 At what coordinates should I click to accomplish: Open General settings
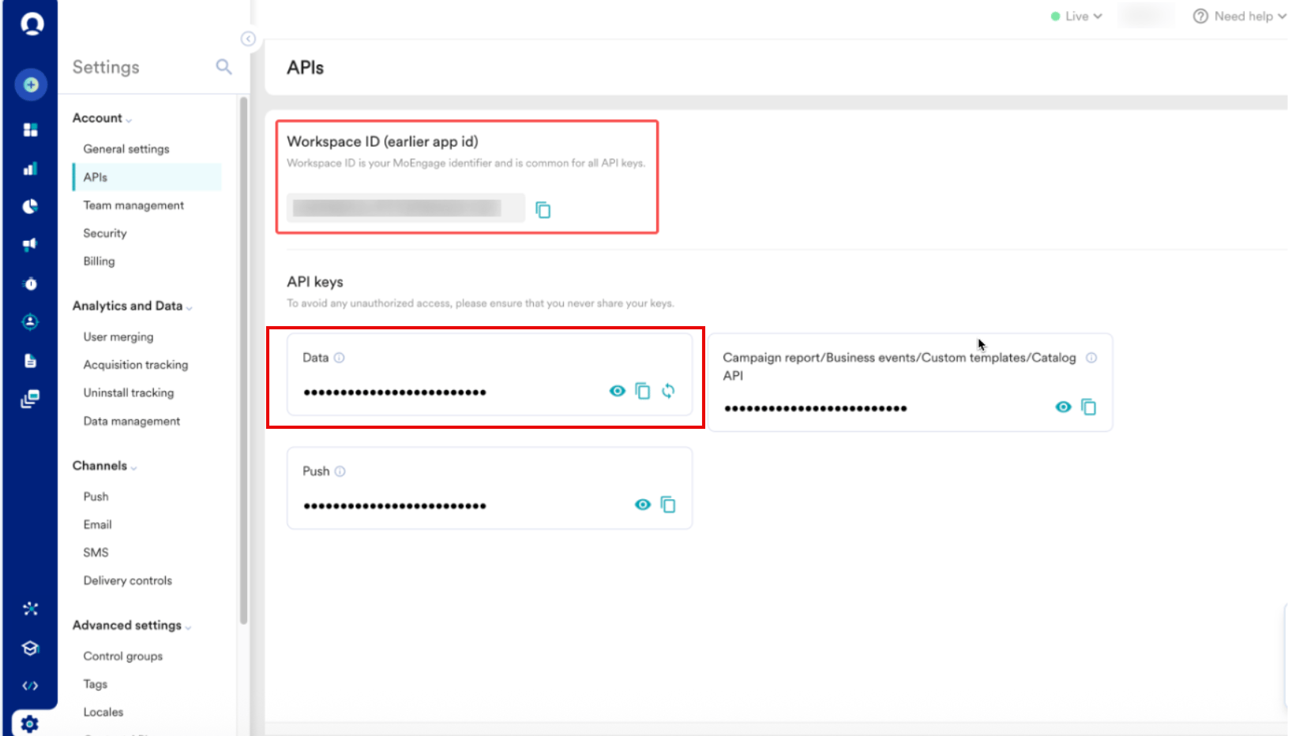[126, 148]
